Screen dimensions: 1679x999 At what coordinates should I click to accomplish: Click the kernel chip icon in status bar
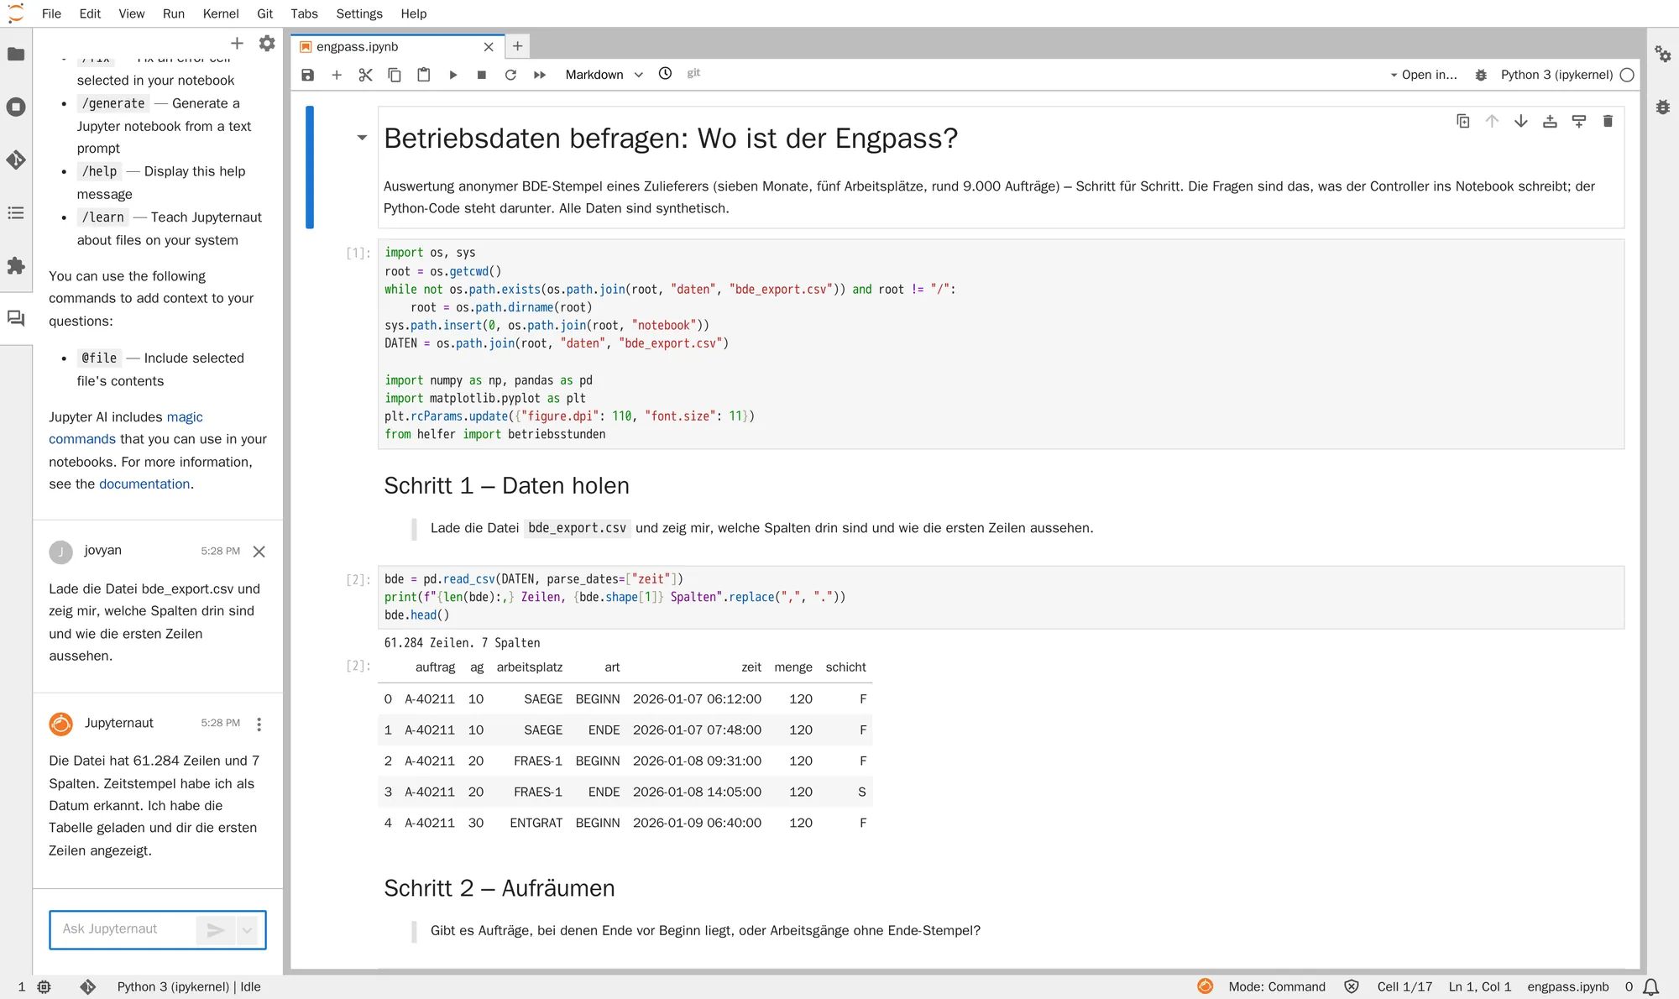pyautogui.click(x=44, y=987)
